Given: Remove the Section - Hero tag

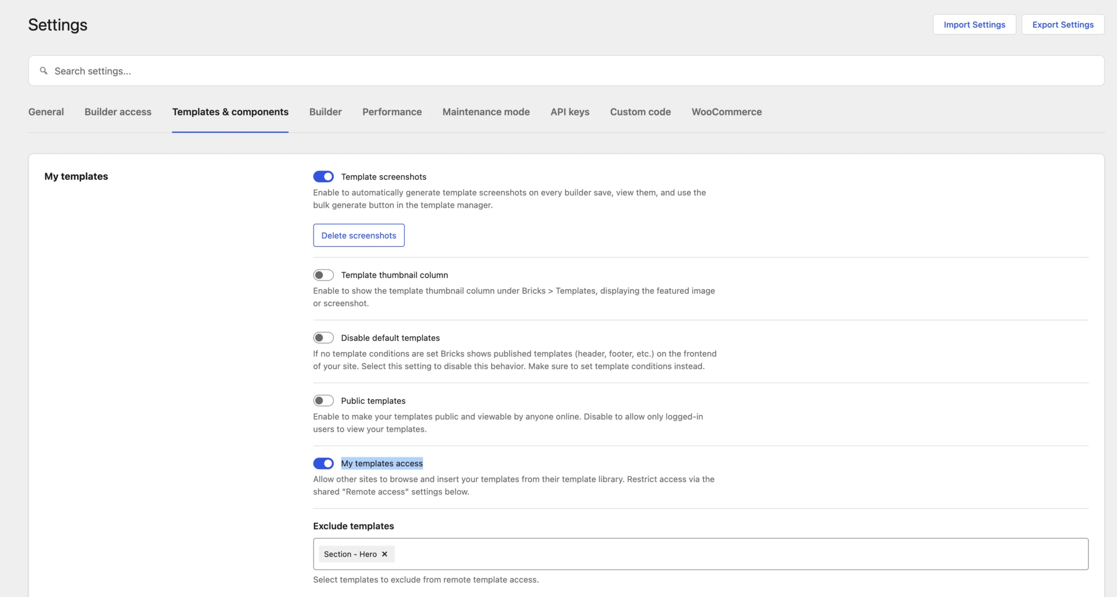Looking at the screenshot, I should [x=385, y=554].
